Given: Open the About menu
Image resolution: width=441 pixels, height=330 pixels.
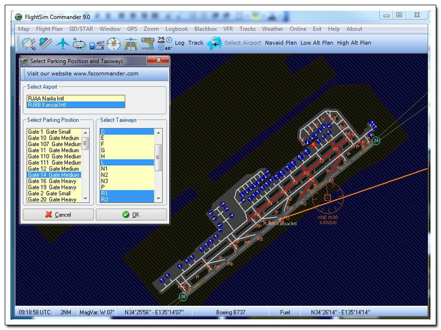Looking at the screenshot, I should tap(354, 29).
